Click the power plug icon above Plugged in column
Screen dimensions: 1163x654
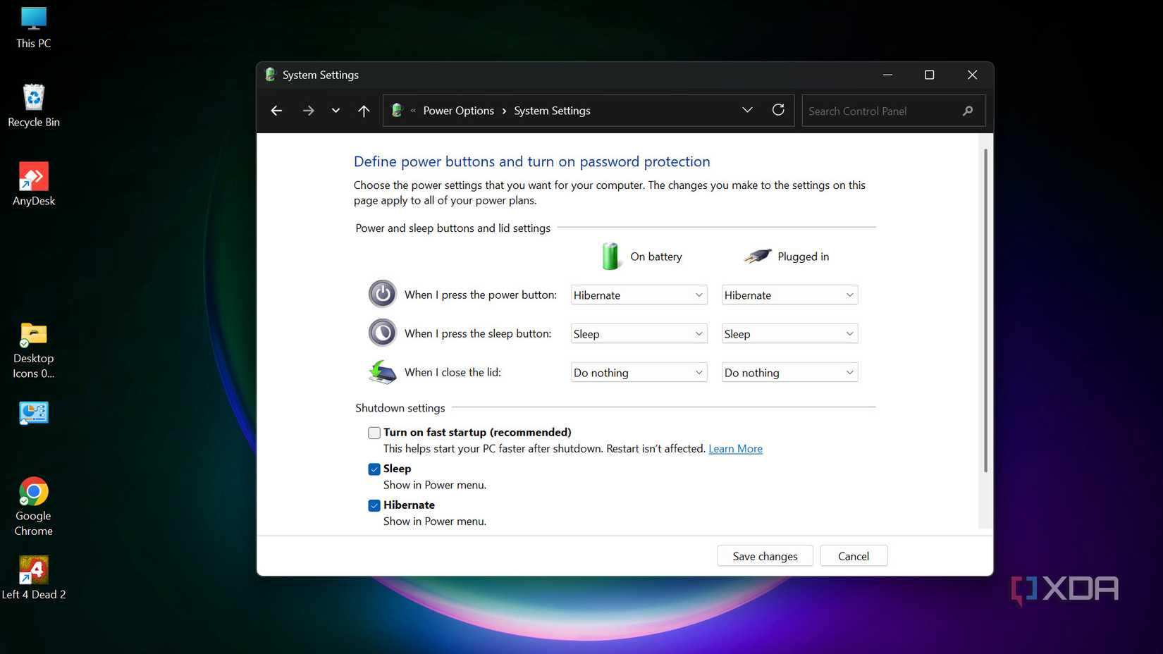756,256
